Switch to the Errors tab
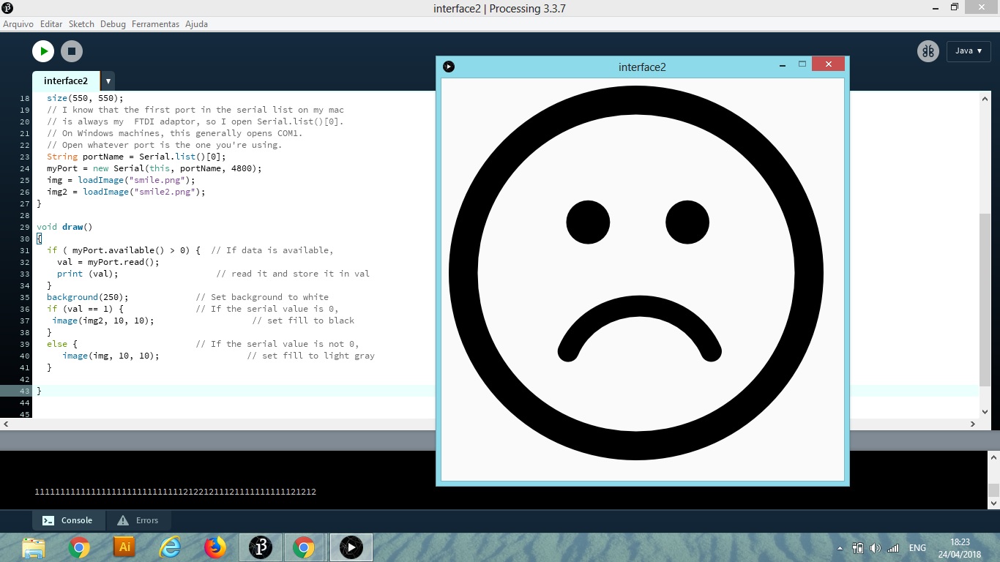This screenshot has height=562, width=1000. pos(139,520)
